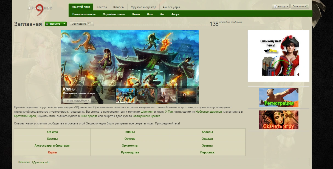
Task: Go to Вики-деятельность
Action: point(84,14)
